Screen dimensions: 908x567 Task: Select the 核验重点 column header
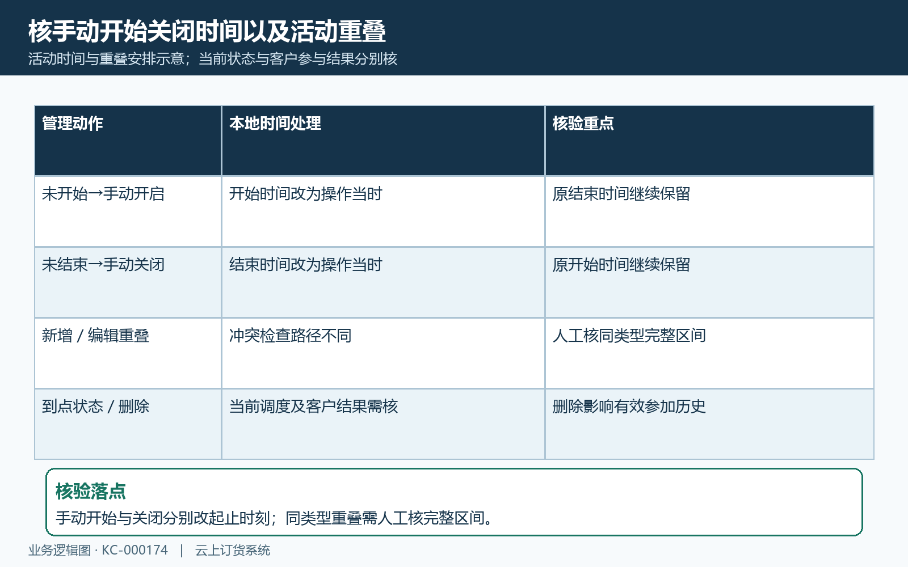click(709, 141)
